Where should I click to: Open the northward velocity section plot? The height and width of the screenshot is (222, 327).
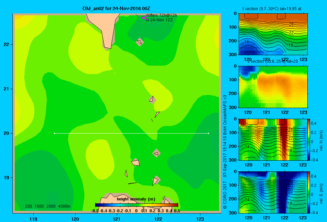coord(273,139)
